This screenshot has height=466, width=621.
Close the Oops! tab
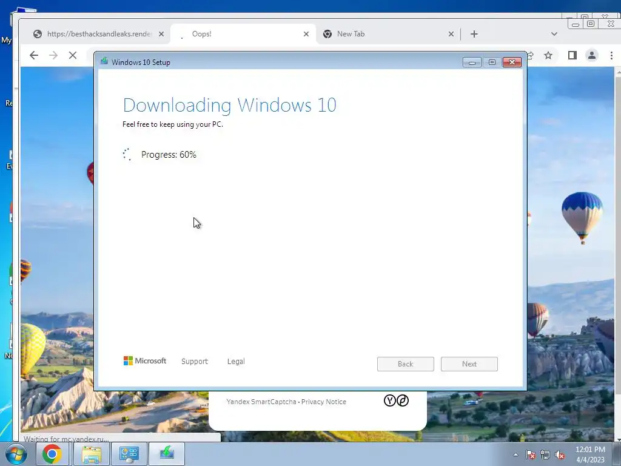[306, 34]
